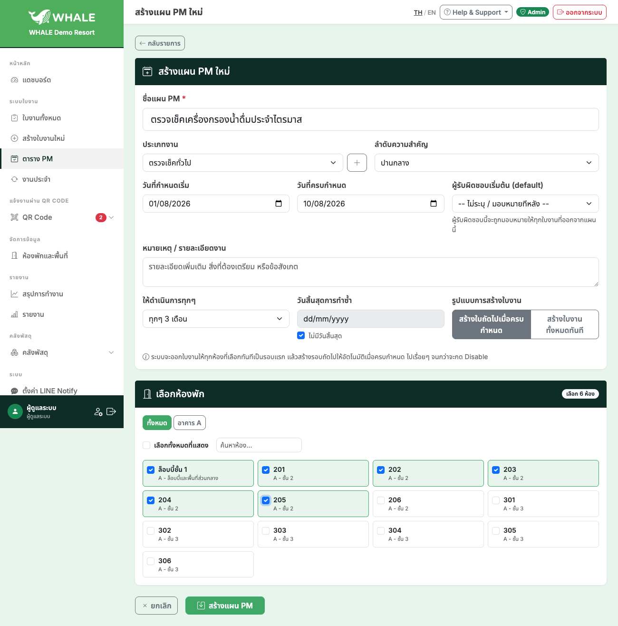This screenshot has height=626, width=618.
Task: Click the plus icon beside ประเภทงาน dropdown
Action: click(357, 163)
